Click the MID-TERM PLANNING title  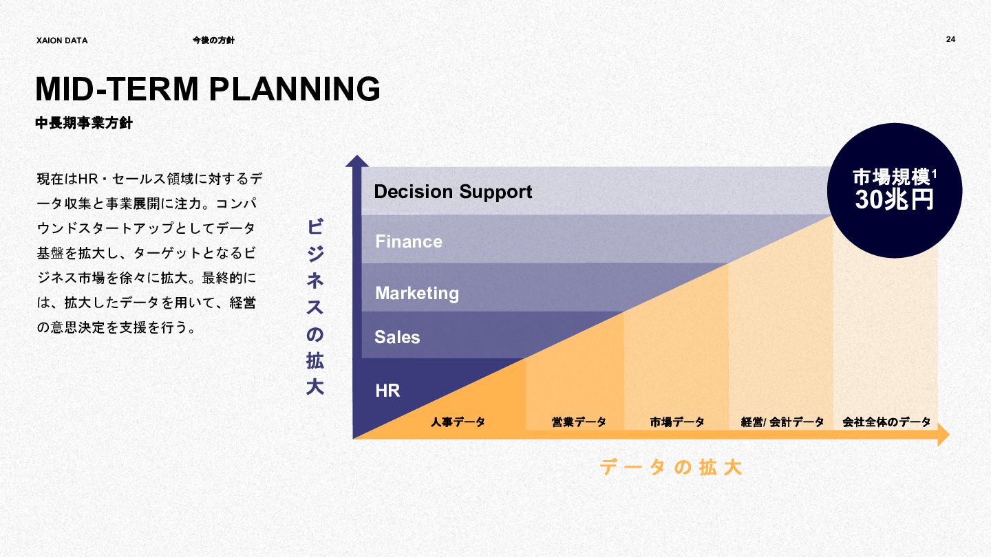coord(208,89)
